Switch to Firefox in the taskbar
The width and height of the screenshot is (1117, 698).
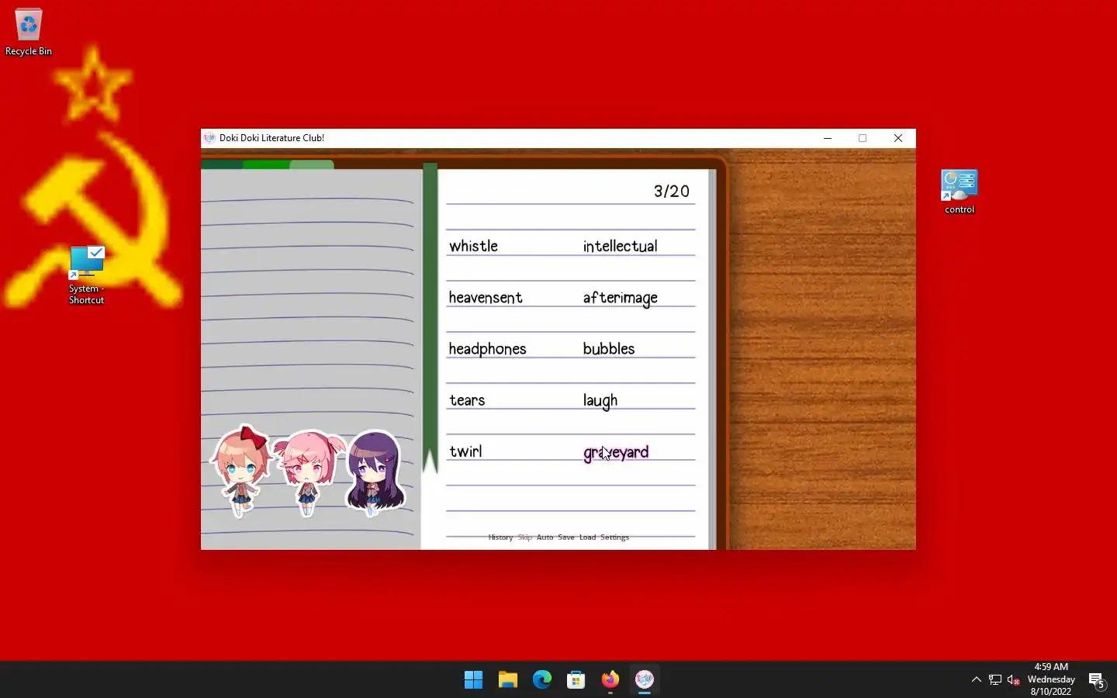(x=610, y=680)
